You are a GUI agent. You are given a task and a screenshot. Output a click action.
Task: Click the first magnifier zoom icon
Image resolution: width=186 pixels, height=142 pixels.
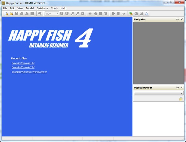point(72,14)
